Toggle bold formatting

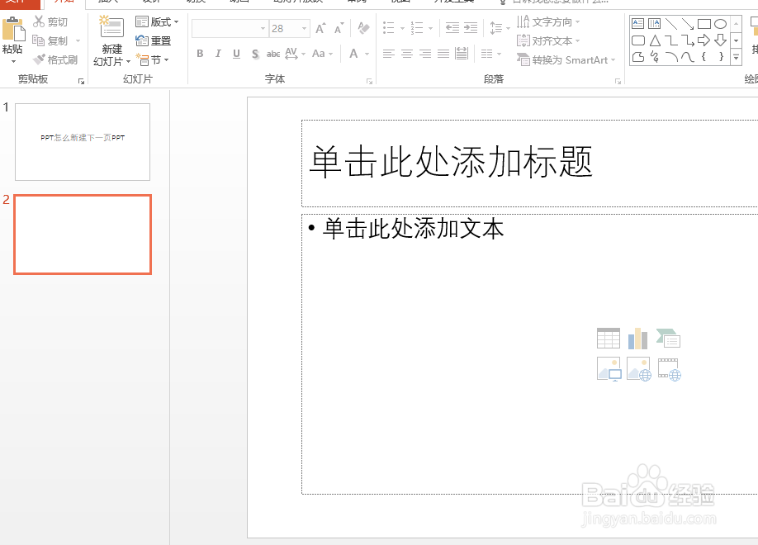(200, 53)
